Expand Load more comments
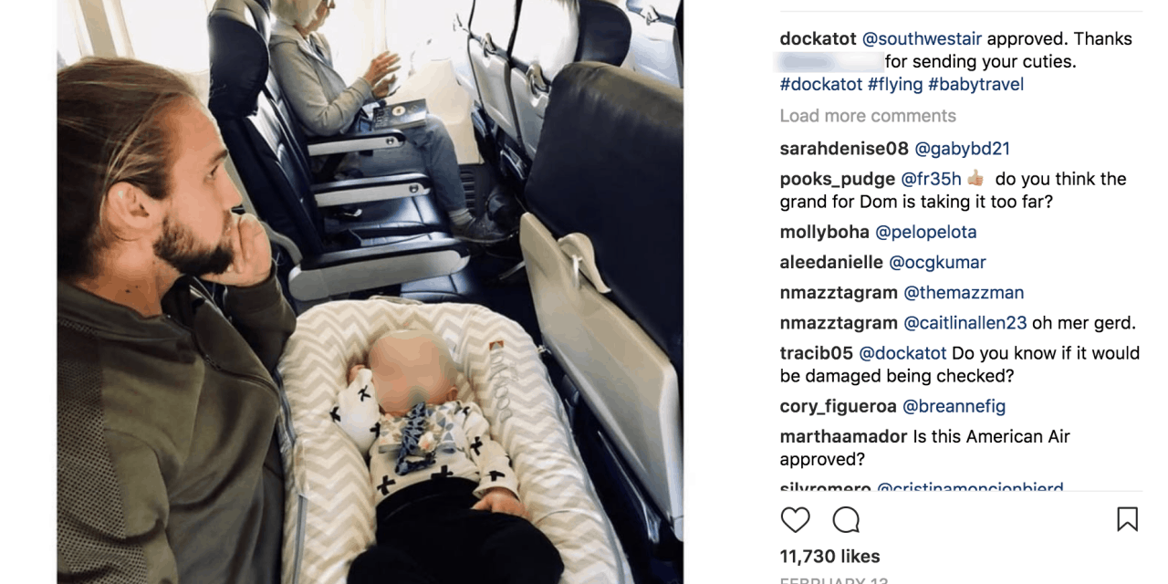Viewport: 1168px width, 584px height. [x=868, y=116]
